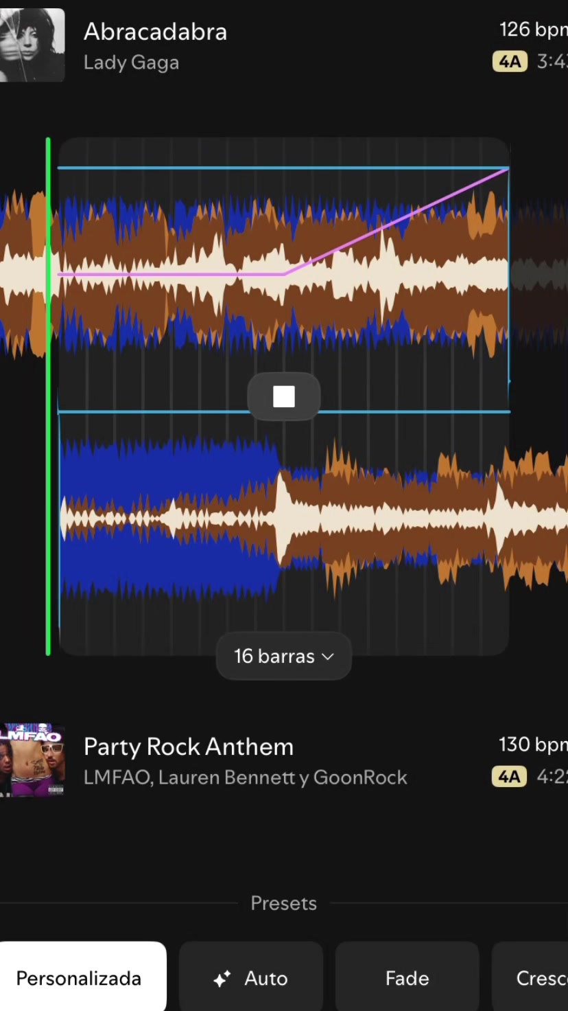This screenshot has width=568, height=1011.
Task: Select the green playhead line
Action: click(48, 396)
